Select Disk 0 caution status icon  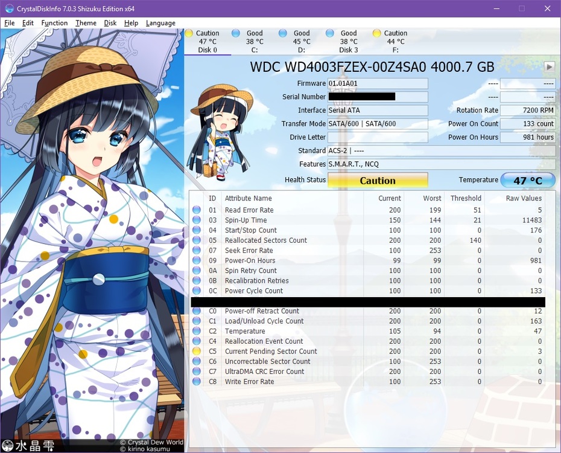click(x=189, y=33)
